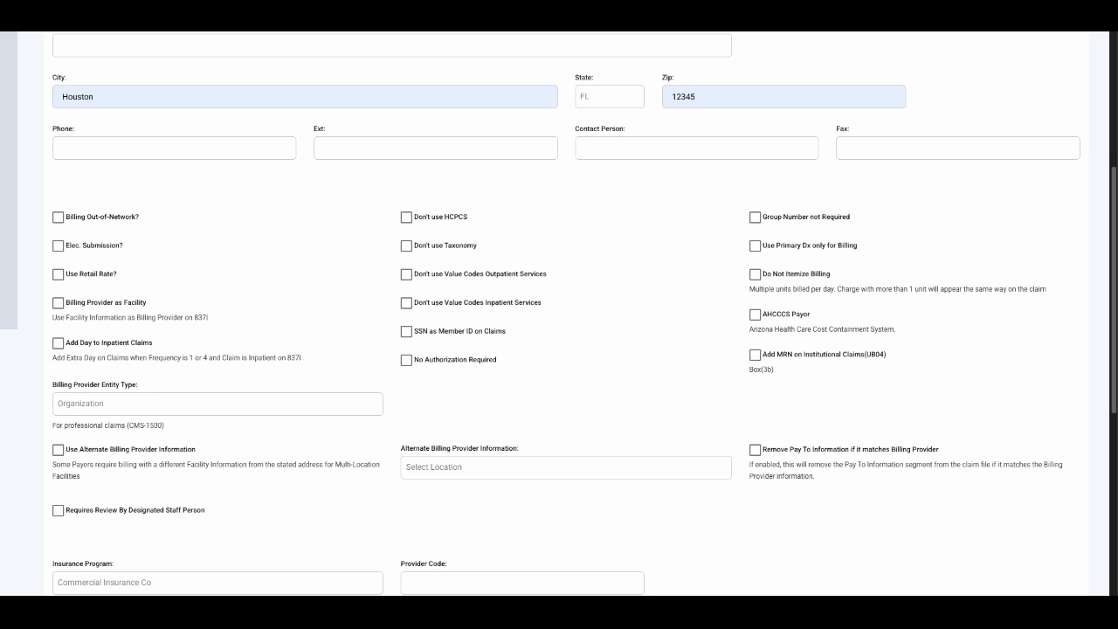Open the Select Location dropdown

pos(566,467)
